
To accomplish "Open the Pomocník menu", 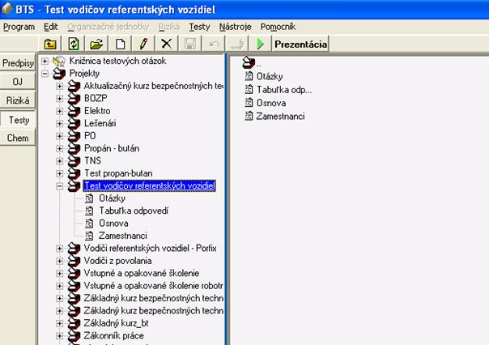I will tap(278, 27).
